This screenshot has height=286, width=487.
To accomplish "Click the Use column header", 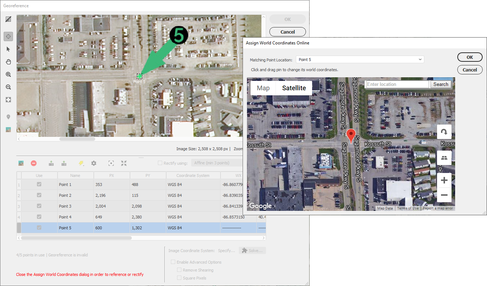I will (x=39, y=175).
